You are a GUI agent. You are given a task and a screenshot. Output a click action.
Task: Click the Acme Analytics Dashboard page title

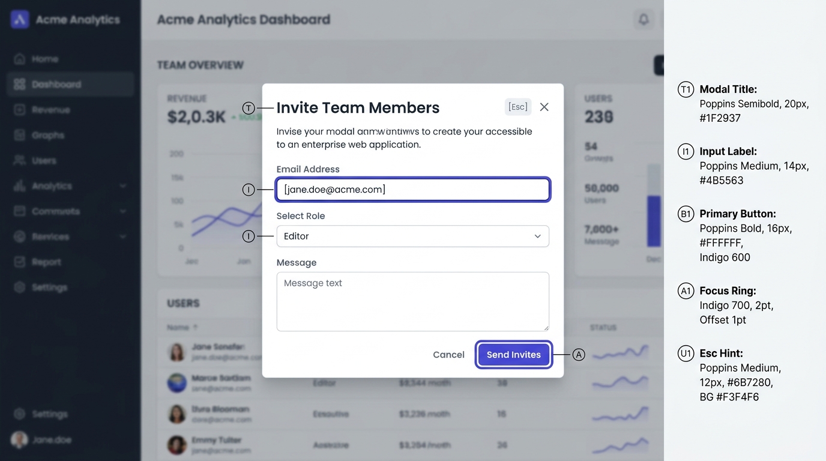(244, 19)
